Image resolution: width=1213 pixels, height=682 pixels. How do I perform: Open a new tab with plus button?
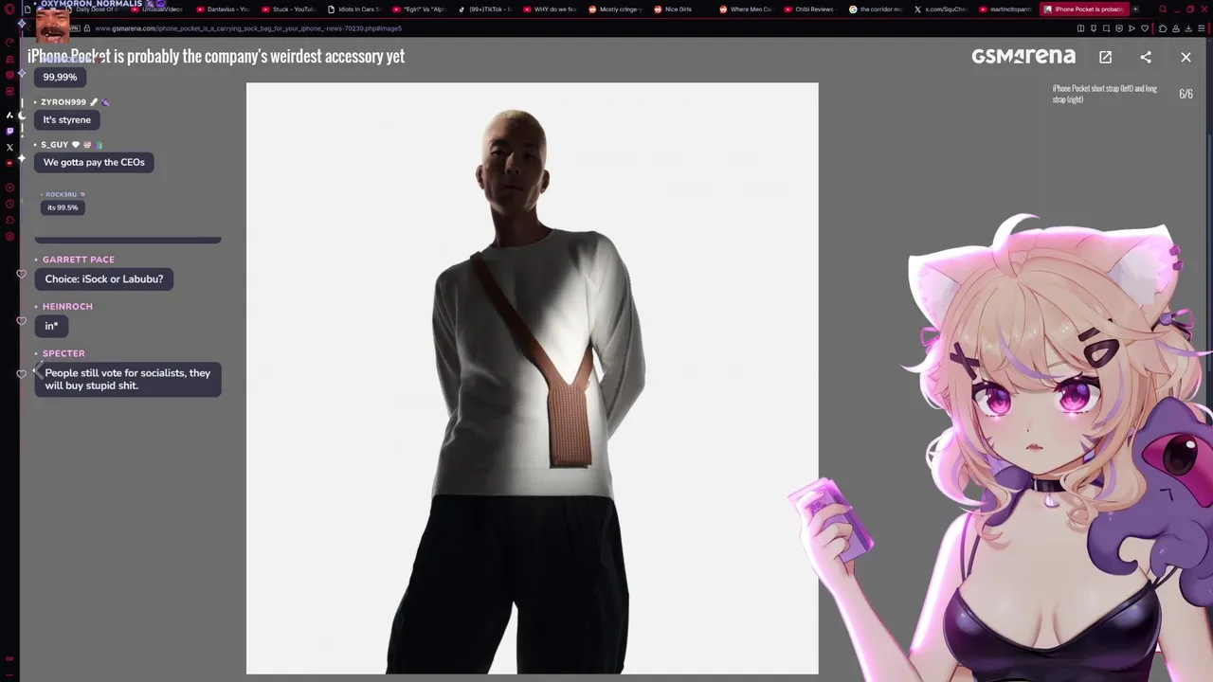click(1135, 9)
